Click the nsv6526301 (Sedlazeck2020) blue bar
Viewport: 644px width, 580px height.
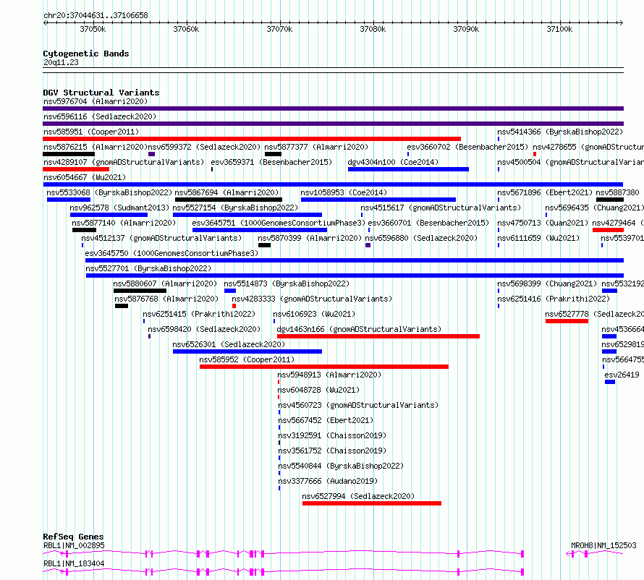pos(247,351)
